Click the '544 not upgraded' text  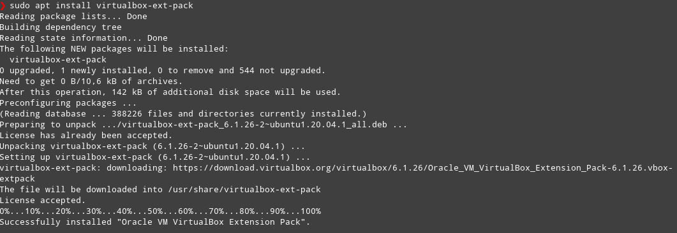[x=279, y=71]
